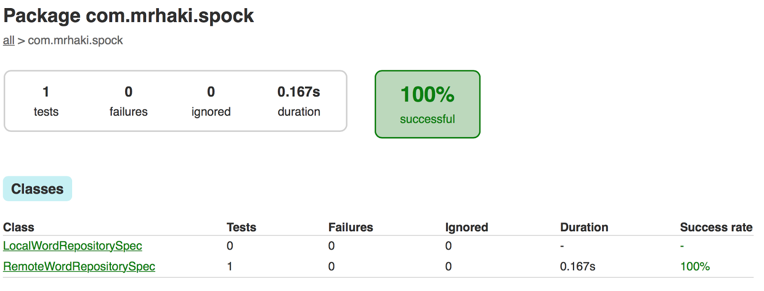Click RemoteWordRepositorySpec's 100% success rate cell
The height and width of the screenshot is (291, 764).
pos(695,266)
